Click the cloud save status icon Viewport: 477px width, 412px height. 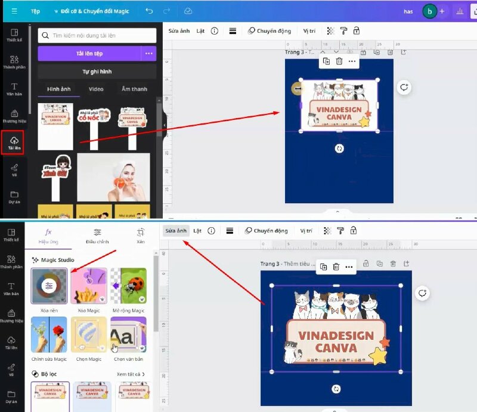[188, 11]
